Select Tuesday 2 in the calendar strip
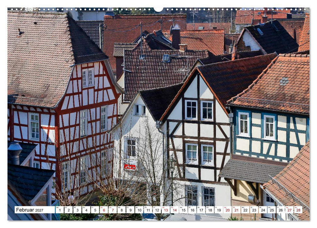This screenshot has width=317, height=228. 69,210
